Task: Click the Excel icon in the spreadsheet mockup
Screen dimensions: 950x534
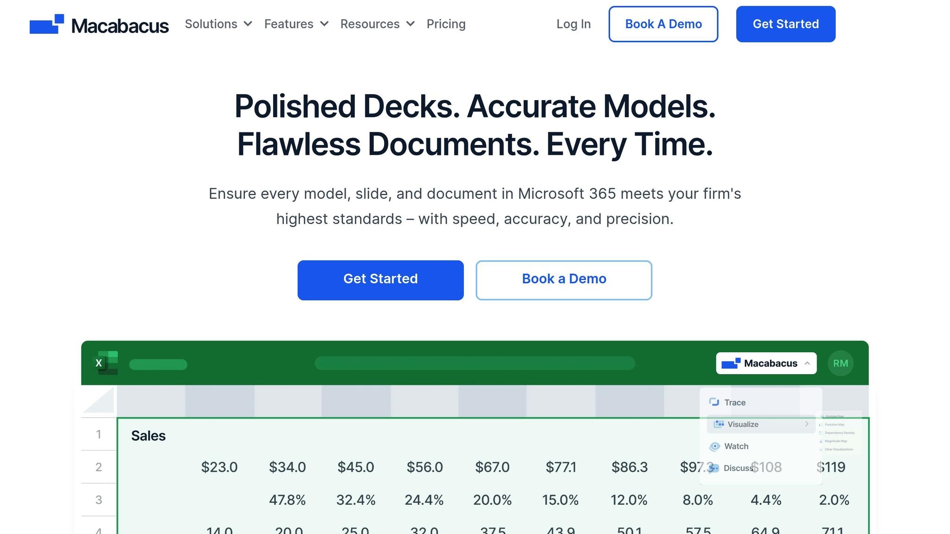Action: tap(106, 362)
